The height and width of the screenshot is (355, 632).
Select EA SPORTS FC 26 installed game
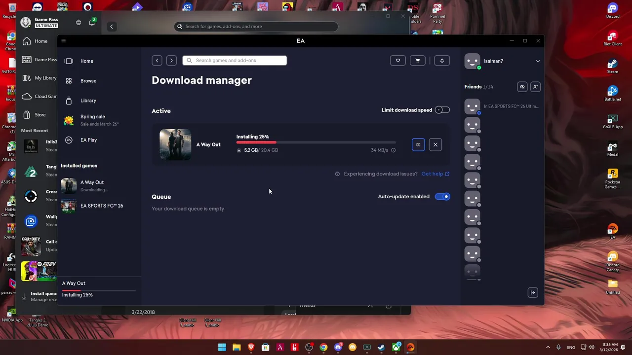(99, 206)
